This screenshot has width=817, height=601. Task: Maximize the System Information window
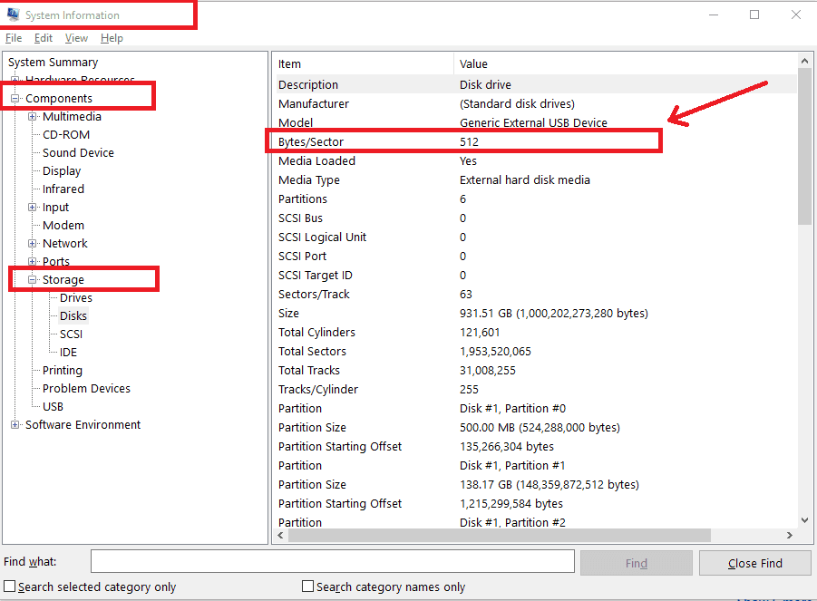coord(754,15)
